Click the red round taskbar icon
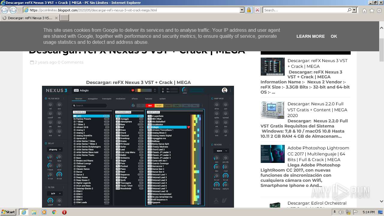Image resolution: width=384 pixels, height=216 pixels. coord(64,212)
